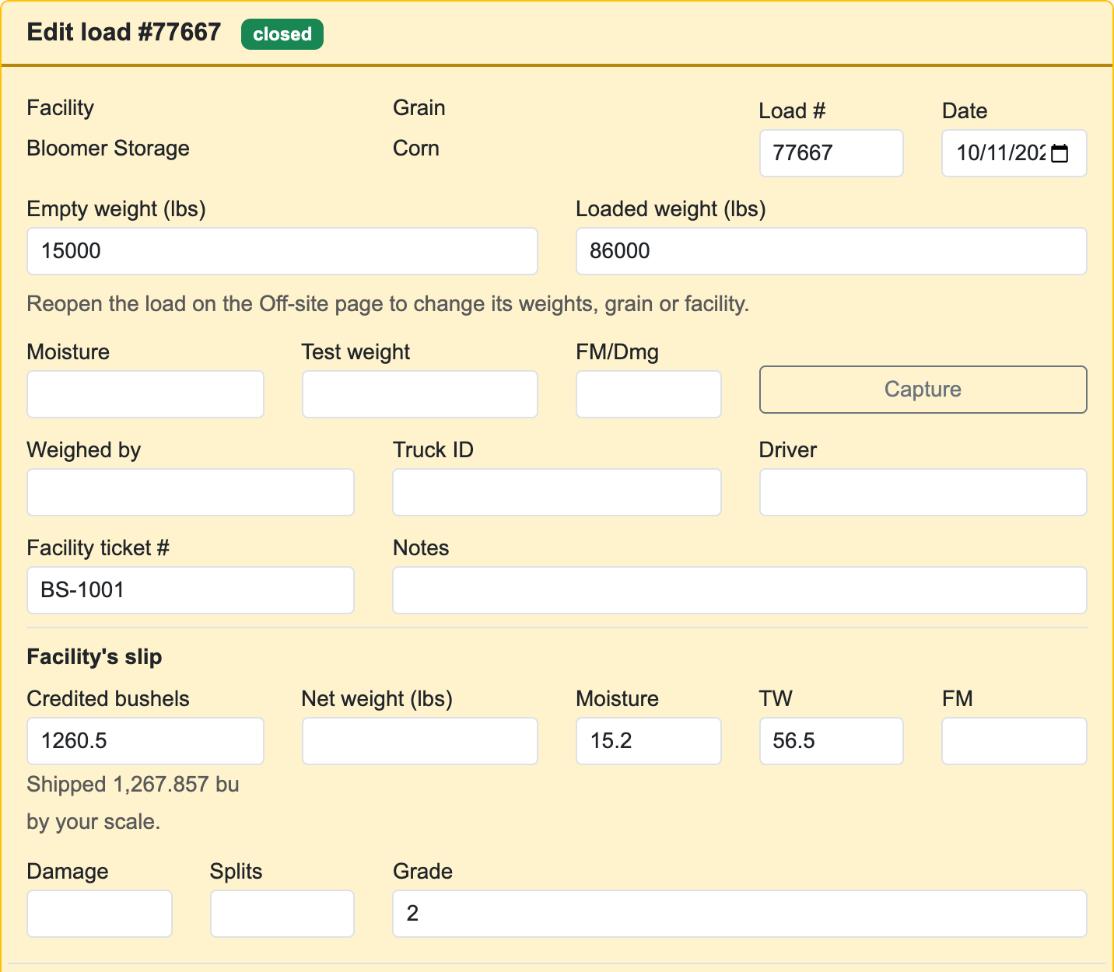Click the Load # input field
Viewport: 1114px width, 972px height.
[831, 153]
